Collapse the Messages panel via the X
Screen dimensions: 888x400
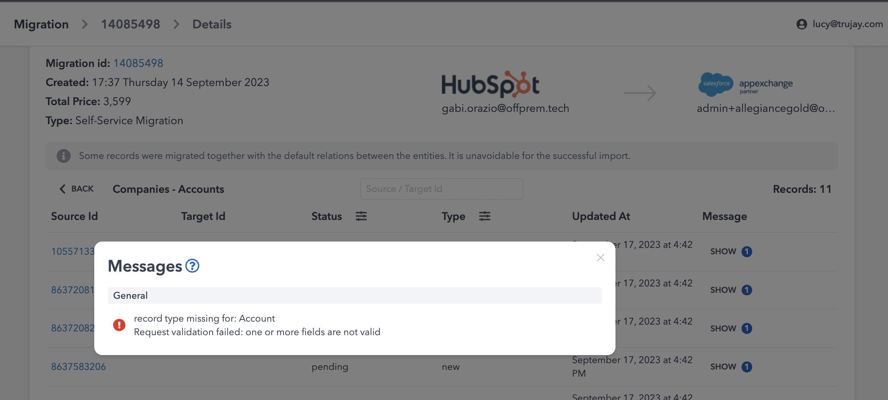click(600, 258)
